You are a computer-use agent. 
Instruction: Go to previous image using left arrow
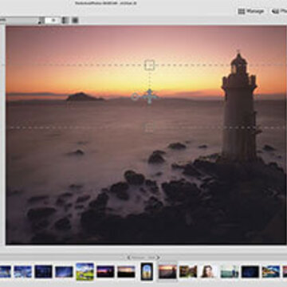pyautogui.click(x=128, y=258)
